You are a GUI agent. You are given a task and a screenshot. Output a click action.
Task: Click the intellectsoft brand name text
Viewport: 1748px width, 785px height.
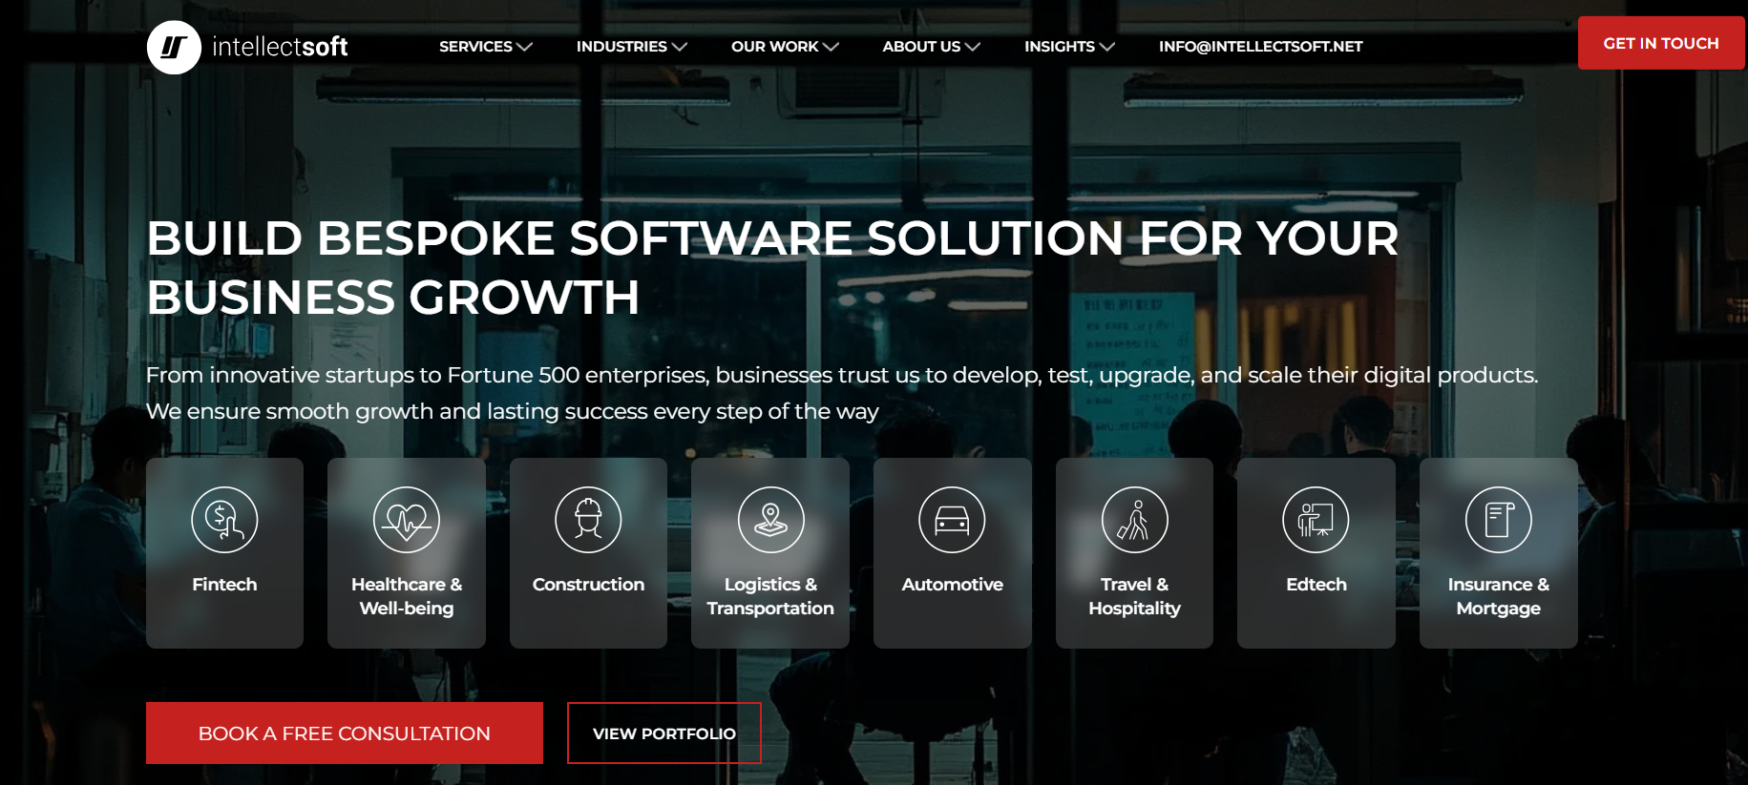(x=280, y=47)
